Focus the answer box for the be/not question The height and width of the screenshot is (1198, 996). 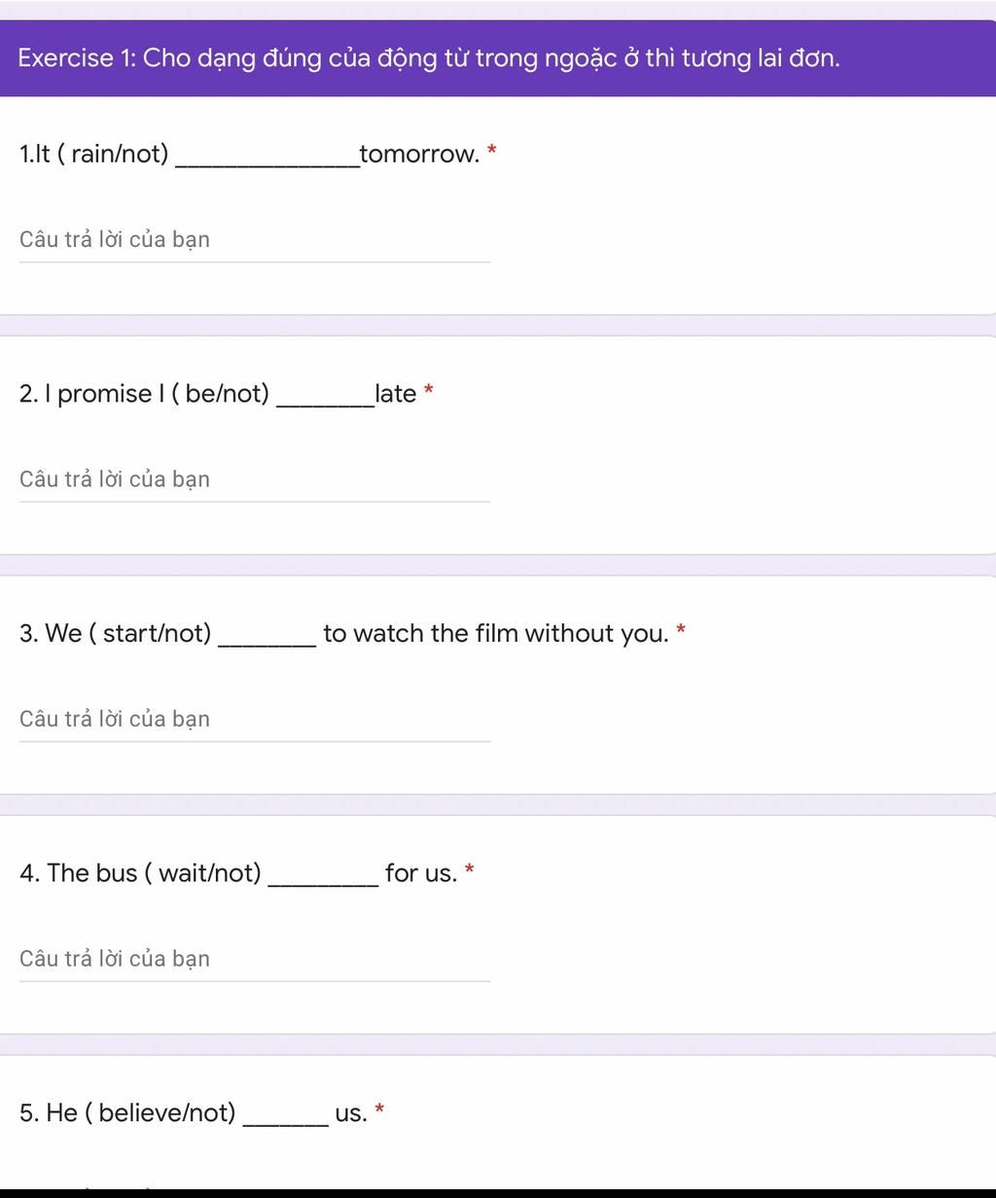255,480
